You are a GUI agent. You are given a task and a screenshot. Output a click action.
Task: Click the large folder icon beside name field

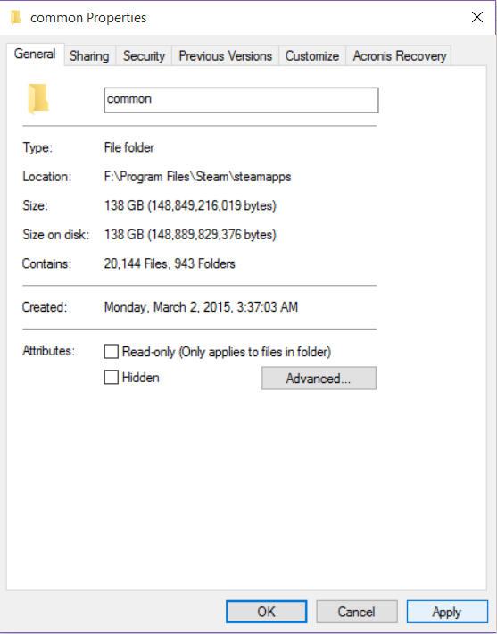click(x=38, y=99)
